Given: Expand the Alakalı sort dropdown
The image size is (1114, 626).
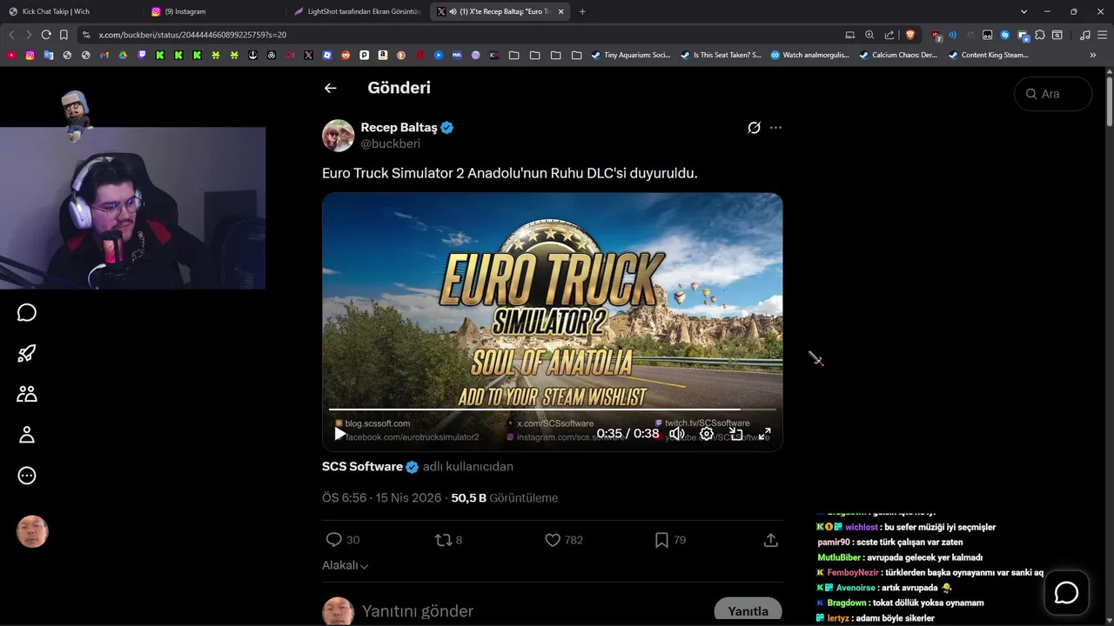Looking at the screenshot, I should 346,565.
